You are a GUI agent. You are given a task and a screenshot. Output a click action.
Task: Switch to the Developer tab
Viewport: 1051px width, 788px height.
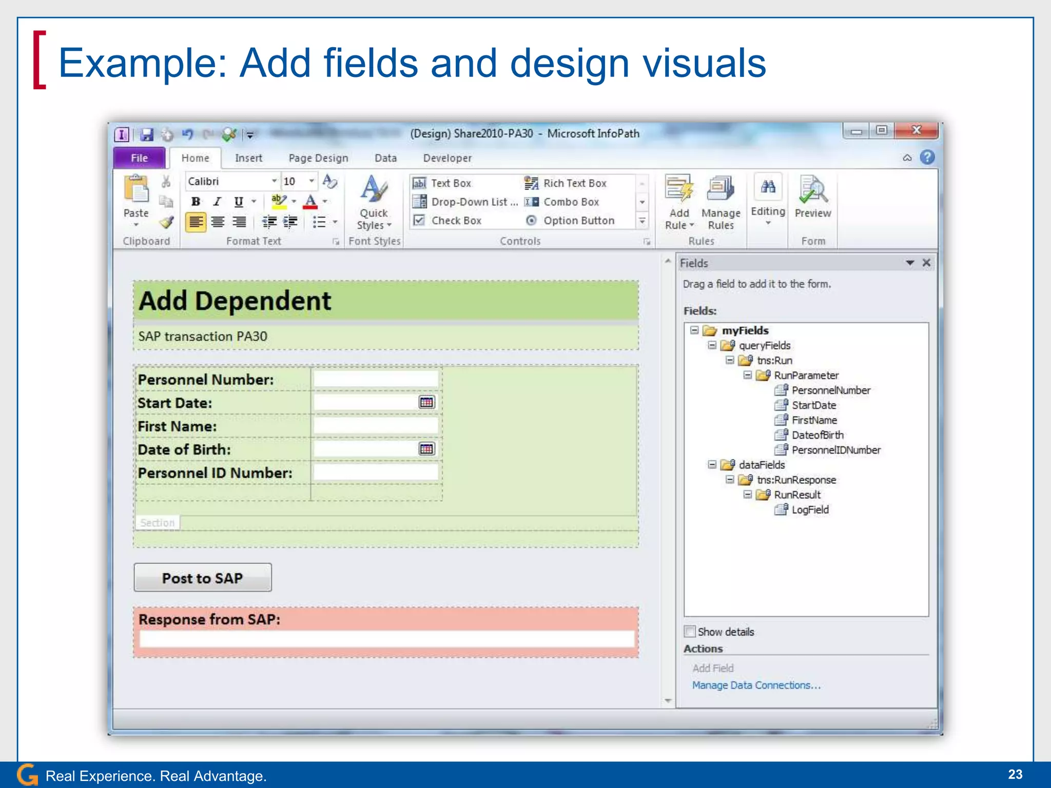point(447,158)
